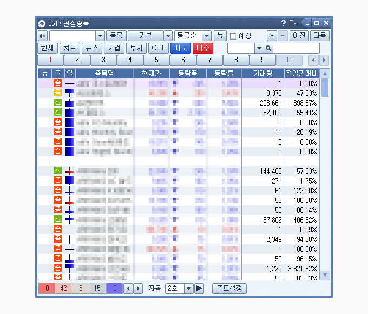This screenshot has width=368, height=314.
Task: Click the minus button to remove
Action: coord(283,36)
